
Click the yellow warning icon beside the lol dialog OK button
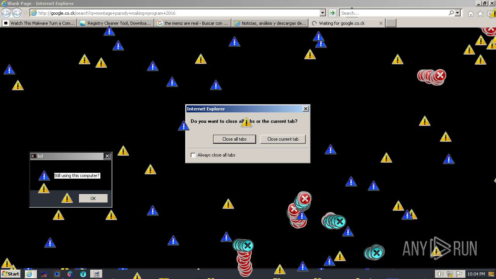point(67,198)
